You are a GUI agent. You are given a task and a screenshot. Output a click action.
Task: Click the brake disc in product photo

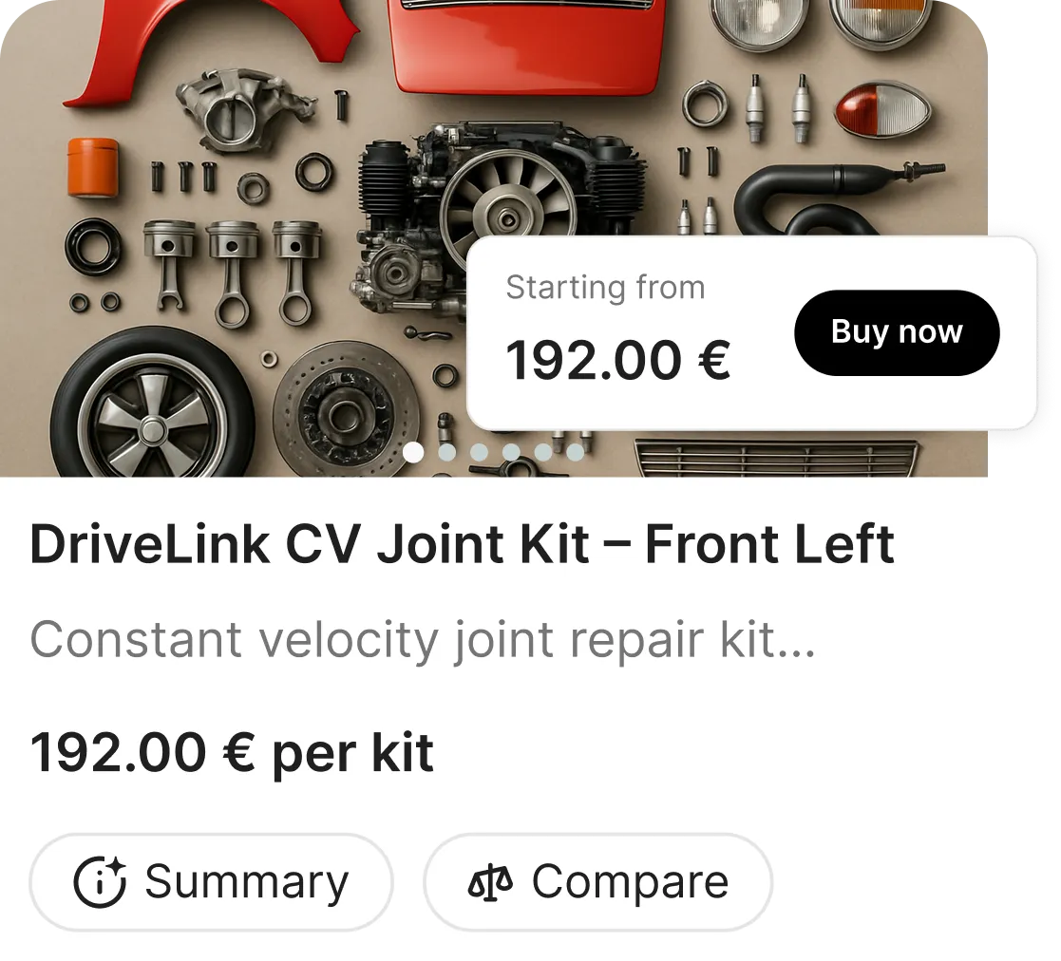[346, 410]
